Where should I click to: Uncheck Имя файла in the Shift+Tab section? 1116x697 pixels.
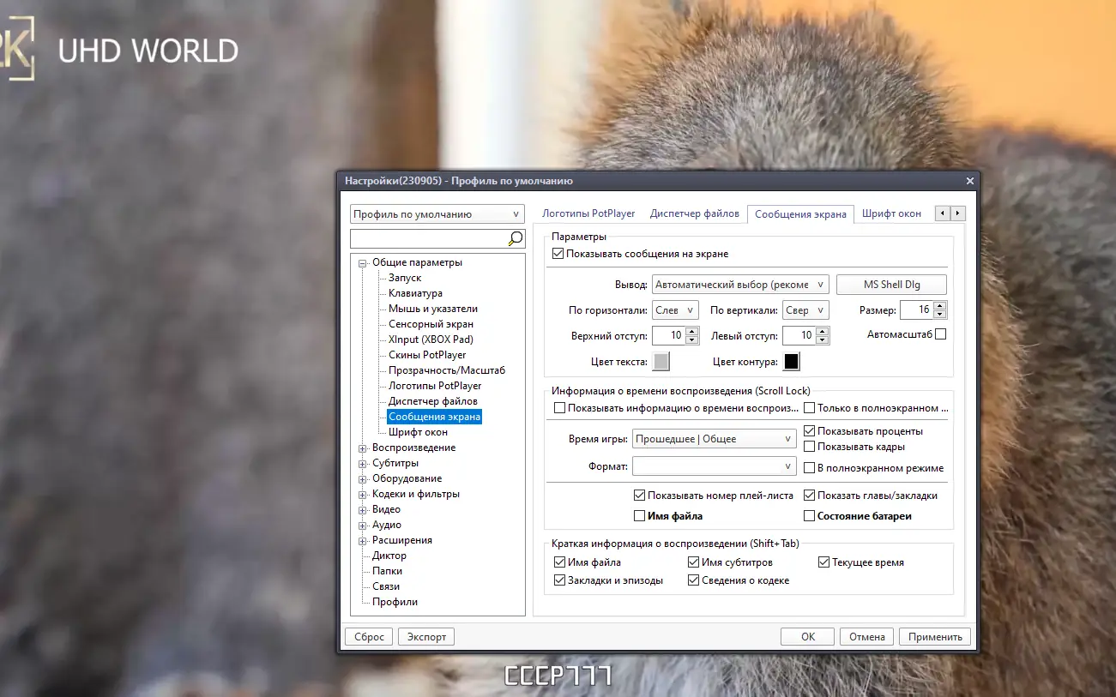pos(560,562)
